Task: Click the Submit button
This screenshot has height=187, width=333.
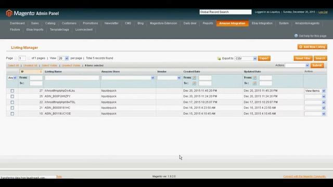Action: tap(317, 65)
